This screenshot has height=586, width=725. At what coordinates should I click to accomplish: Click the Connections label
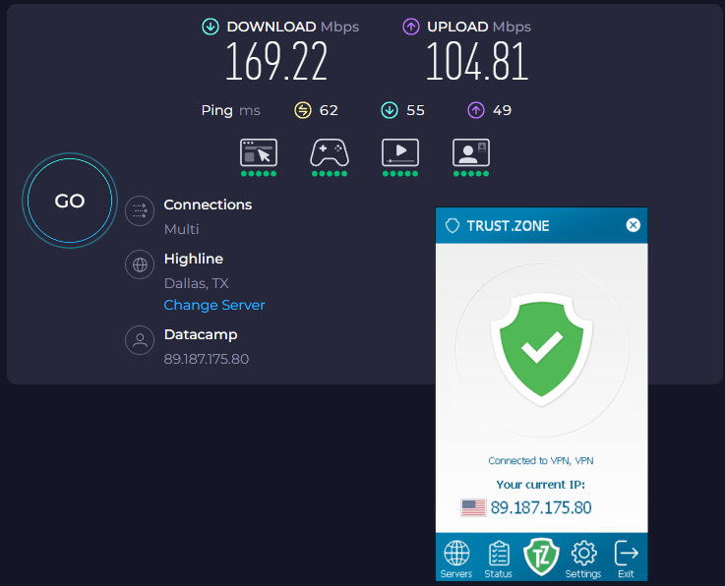(209, 205)
